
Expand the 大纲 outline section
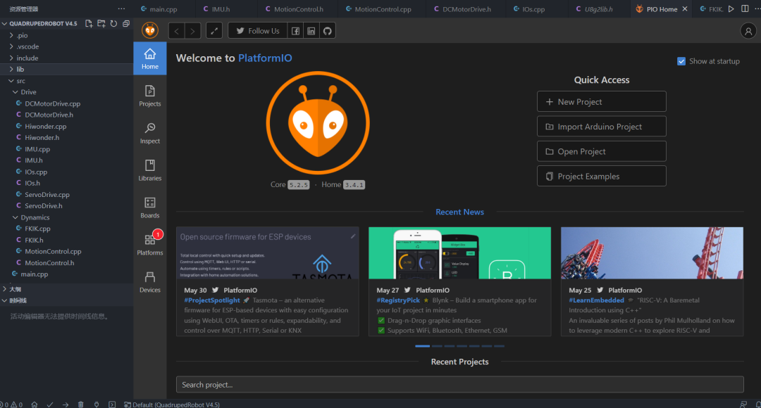(66, 289)
